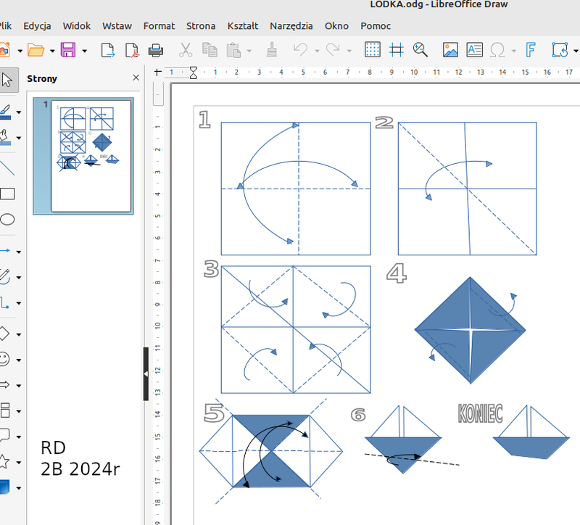Screen dimensions: 580x525
Task: Click the Insert image icon
Action: point(450,50)
